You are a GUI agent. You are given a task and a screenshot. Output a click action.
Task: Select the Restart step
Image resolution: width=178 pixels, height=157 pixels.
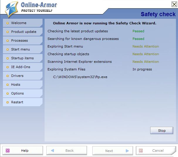pyautogui.click(x=23, y=102)
